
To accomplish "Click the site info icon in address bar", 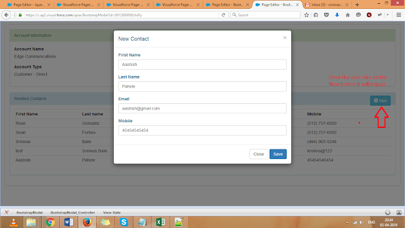I will tap(15, 15).
